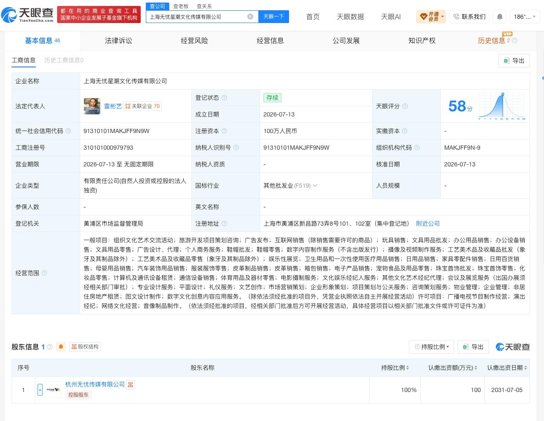Switch to the 查老板 search tab
This screenshot has width=544, height=421.
click(x=181, y=6)
